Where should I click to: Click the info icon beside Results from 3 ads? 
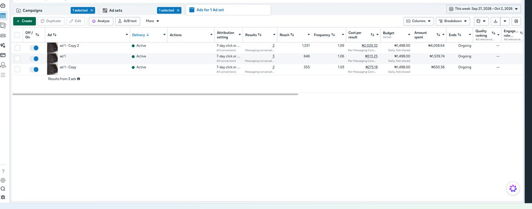(78, 78)
